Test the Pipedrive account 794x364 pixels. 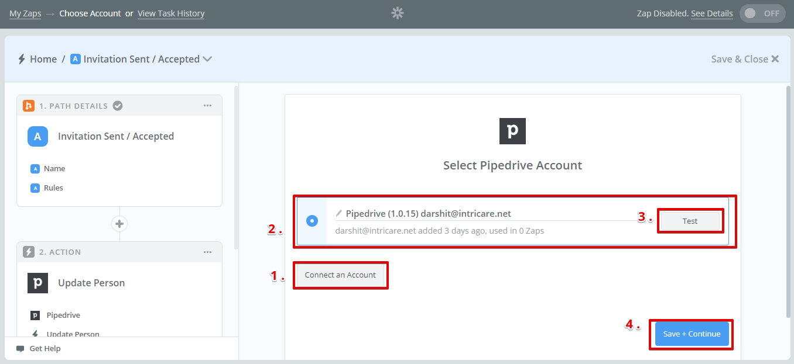click(690, 221)
